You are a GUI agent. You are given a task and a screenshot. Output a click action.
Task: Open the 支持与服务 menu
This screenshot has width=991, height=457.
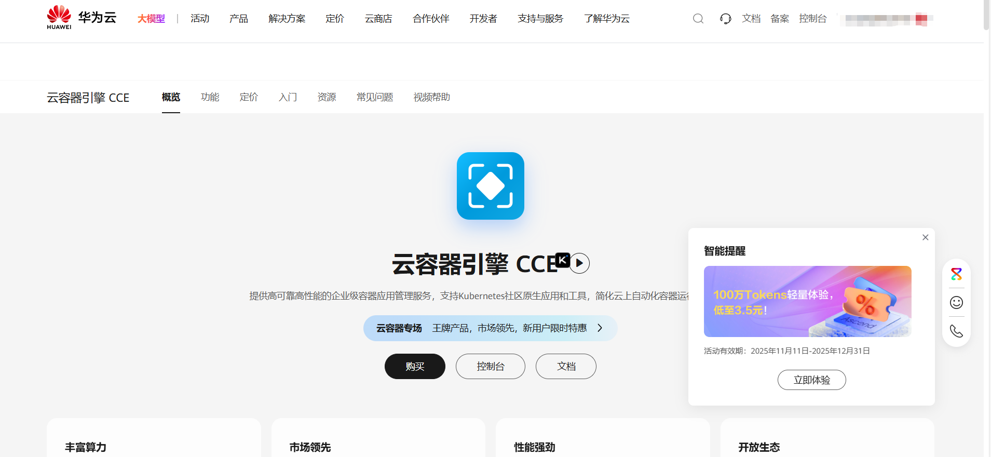540,19
